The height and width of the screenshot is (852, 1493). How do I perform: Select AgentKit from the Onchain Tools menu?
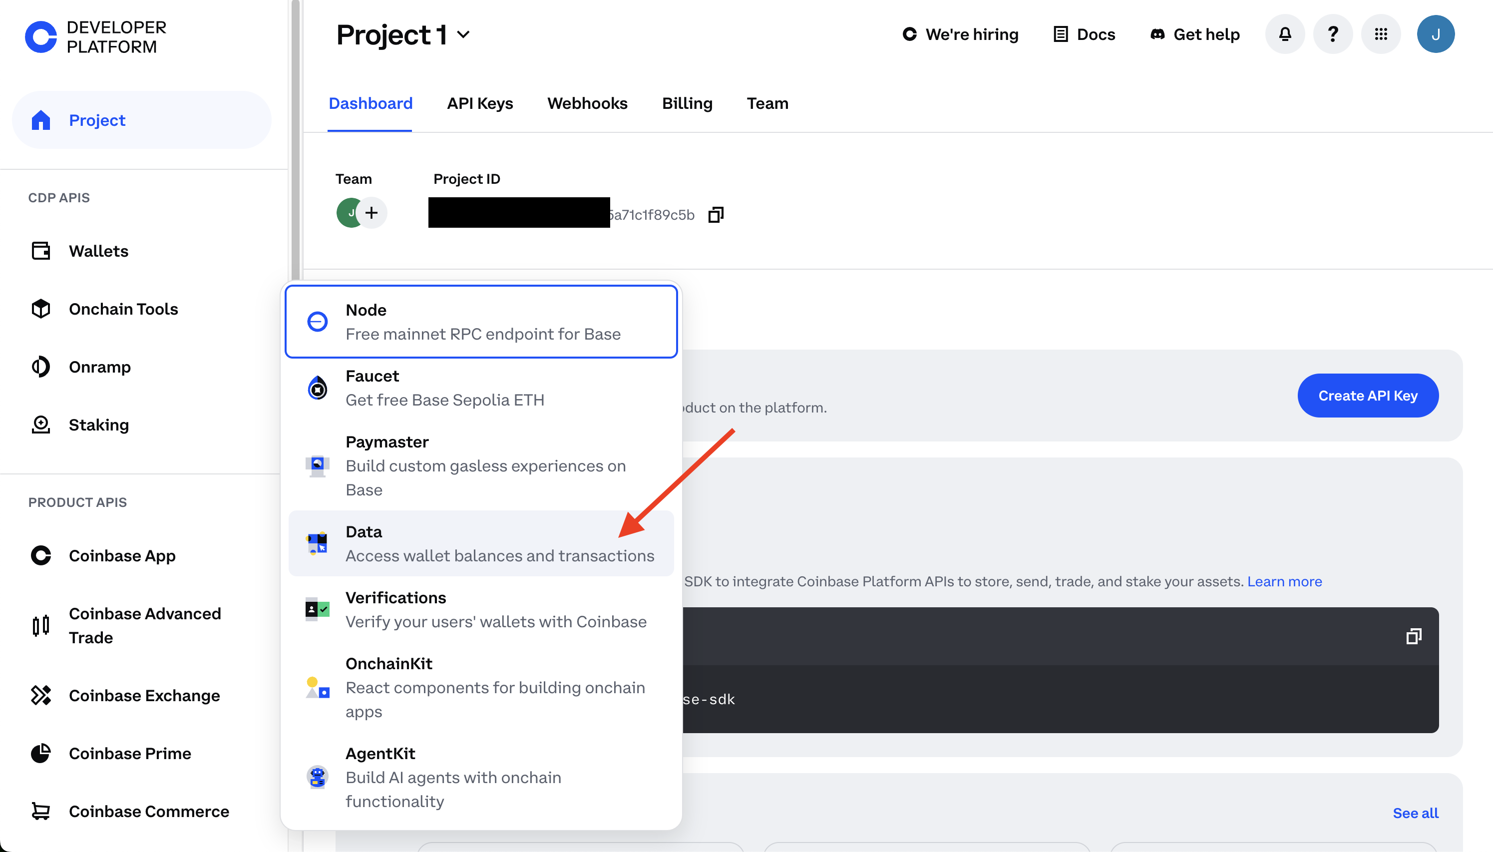tap(481, 777)
